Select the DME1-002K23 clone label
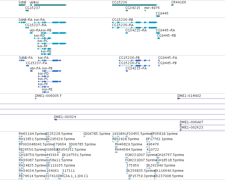This screenshot has width=225, height=180. pos(191,127)
